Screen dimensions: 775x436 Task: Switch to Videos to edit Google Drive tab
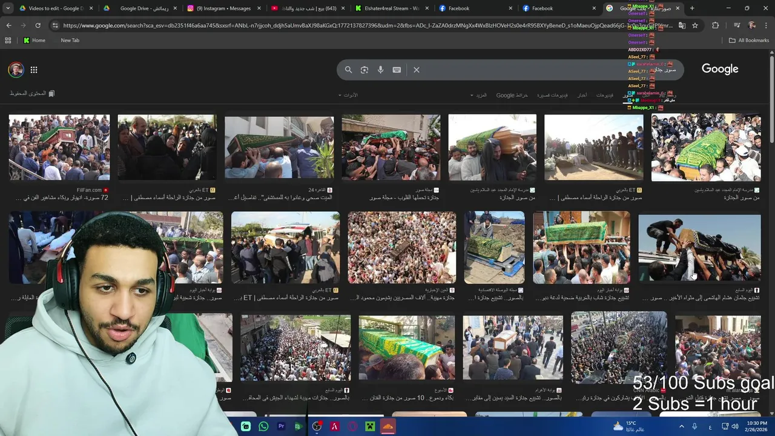(x=56, y=8)
